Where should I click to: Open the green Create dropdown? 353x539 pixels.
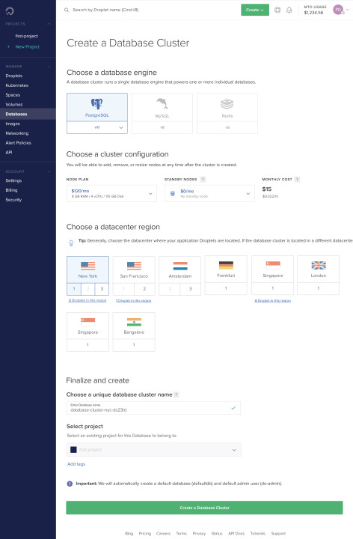pyautogui.click(x=255, y=10)
